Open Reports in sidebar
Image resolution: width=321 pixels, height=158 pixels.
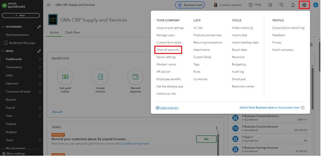pos(11,100)
